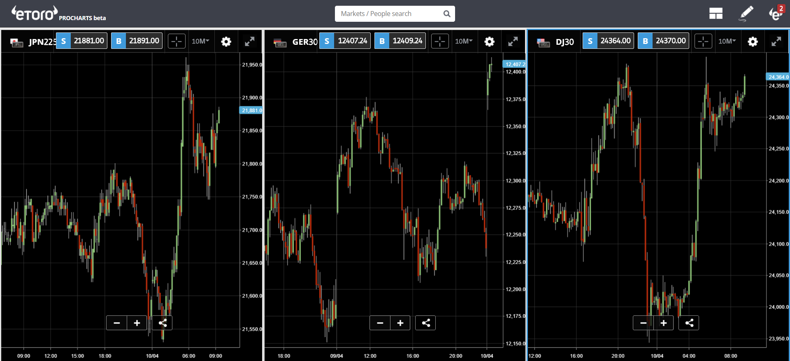The width and height of the screenshot is (790, 361).
Task: Click the GER30 current price label 12,407.2
Action: (x=514, y=64)
